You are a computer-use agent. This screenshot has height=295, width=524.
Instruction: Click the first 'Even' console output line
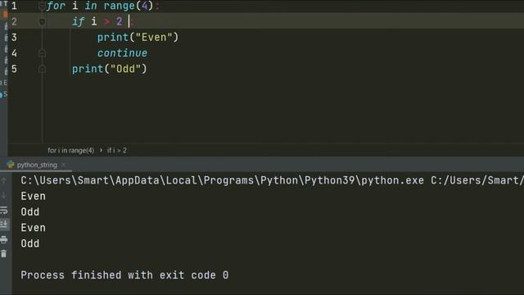(x=33, y=197)
